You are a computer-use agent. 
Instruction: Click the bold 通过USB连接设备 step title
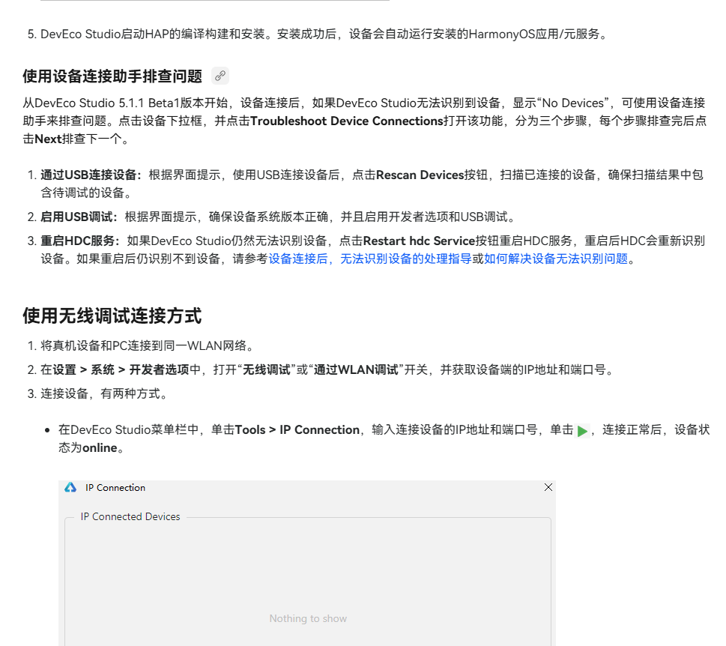(91, 175)
